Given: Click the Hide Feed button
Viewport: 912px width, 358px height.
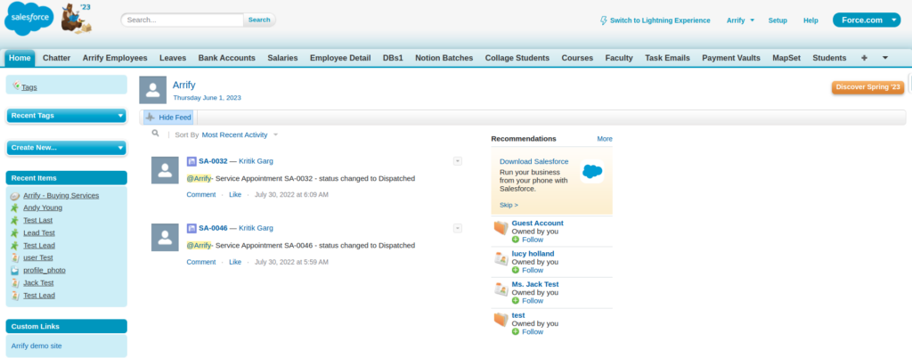Looking at the screenshot, I should (x=168, y=118).
